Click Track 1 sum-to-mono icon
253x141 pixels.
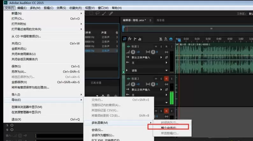click(166, 52)
